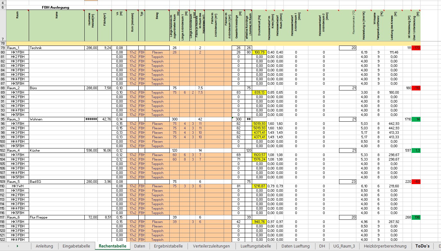The height and width of the screenshot is (251, 441).
Task: Open the Ergebnistabelle sheet tab
Action: pyautogui.click(x=168, y=246)
